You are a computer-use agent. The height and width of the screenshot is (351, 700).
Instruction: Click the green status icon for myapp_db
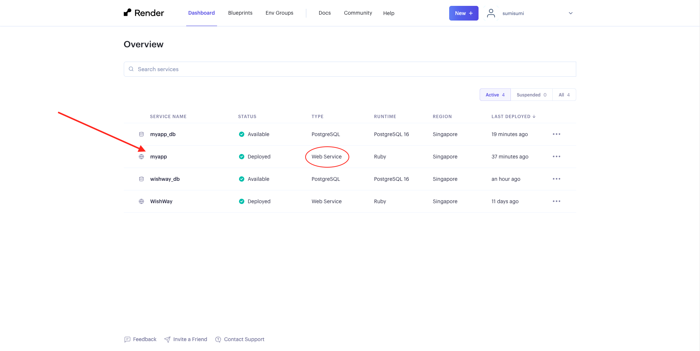[242, 134]
